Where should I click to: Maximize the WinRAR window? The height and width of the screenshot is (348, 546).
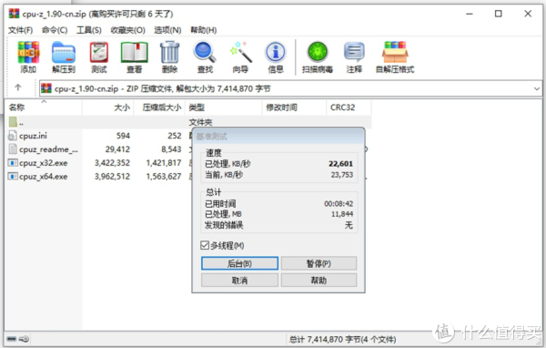pyautogui.click(x=499, y=14)
